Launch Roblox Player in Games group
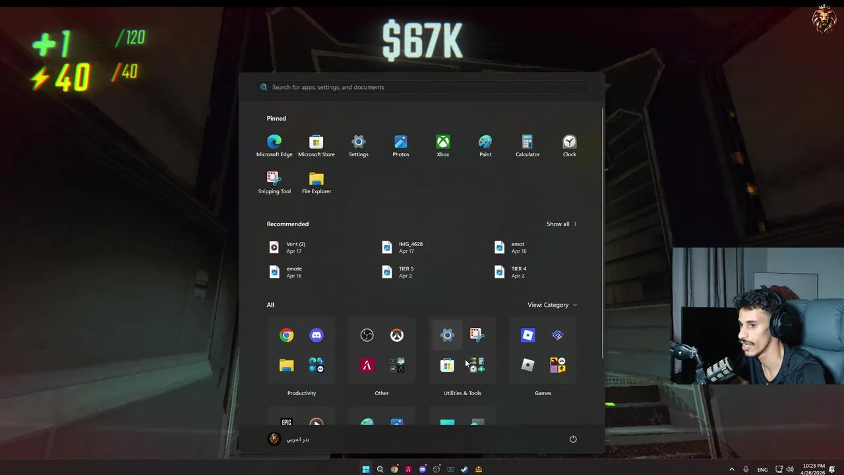The height and width of the screenshot is (475, 844). click(527, 365)
